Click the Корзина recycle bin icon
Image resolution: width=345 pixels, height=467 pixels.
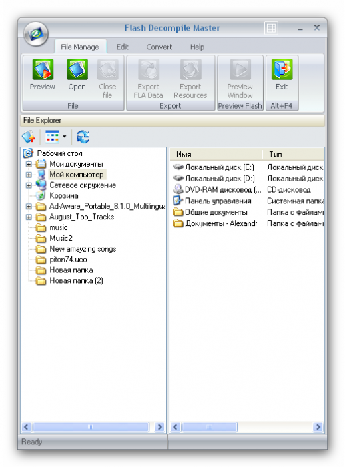pyautogui.click(x=41, y=195)
